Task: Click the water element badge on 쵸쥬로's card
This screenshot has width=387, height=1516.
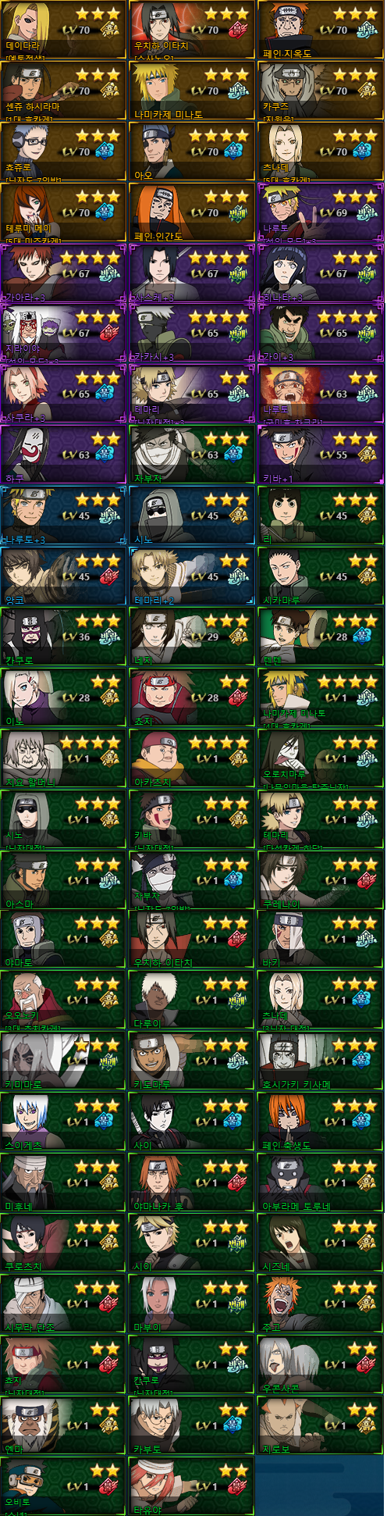Action: [x=110, y=152]
